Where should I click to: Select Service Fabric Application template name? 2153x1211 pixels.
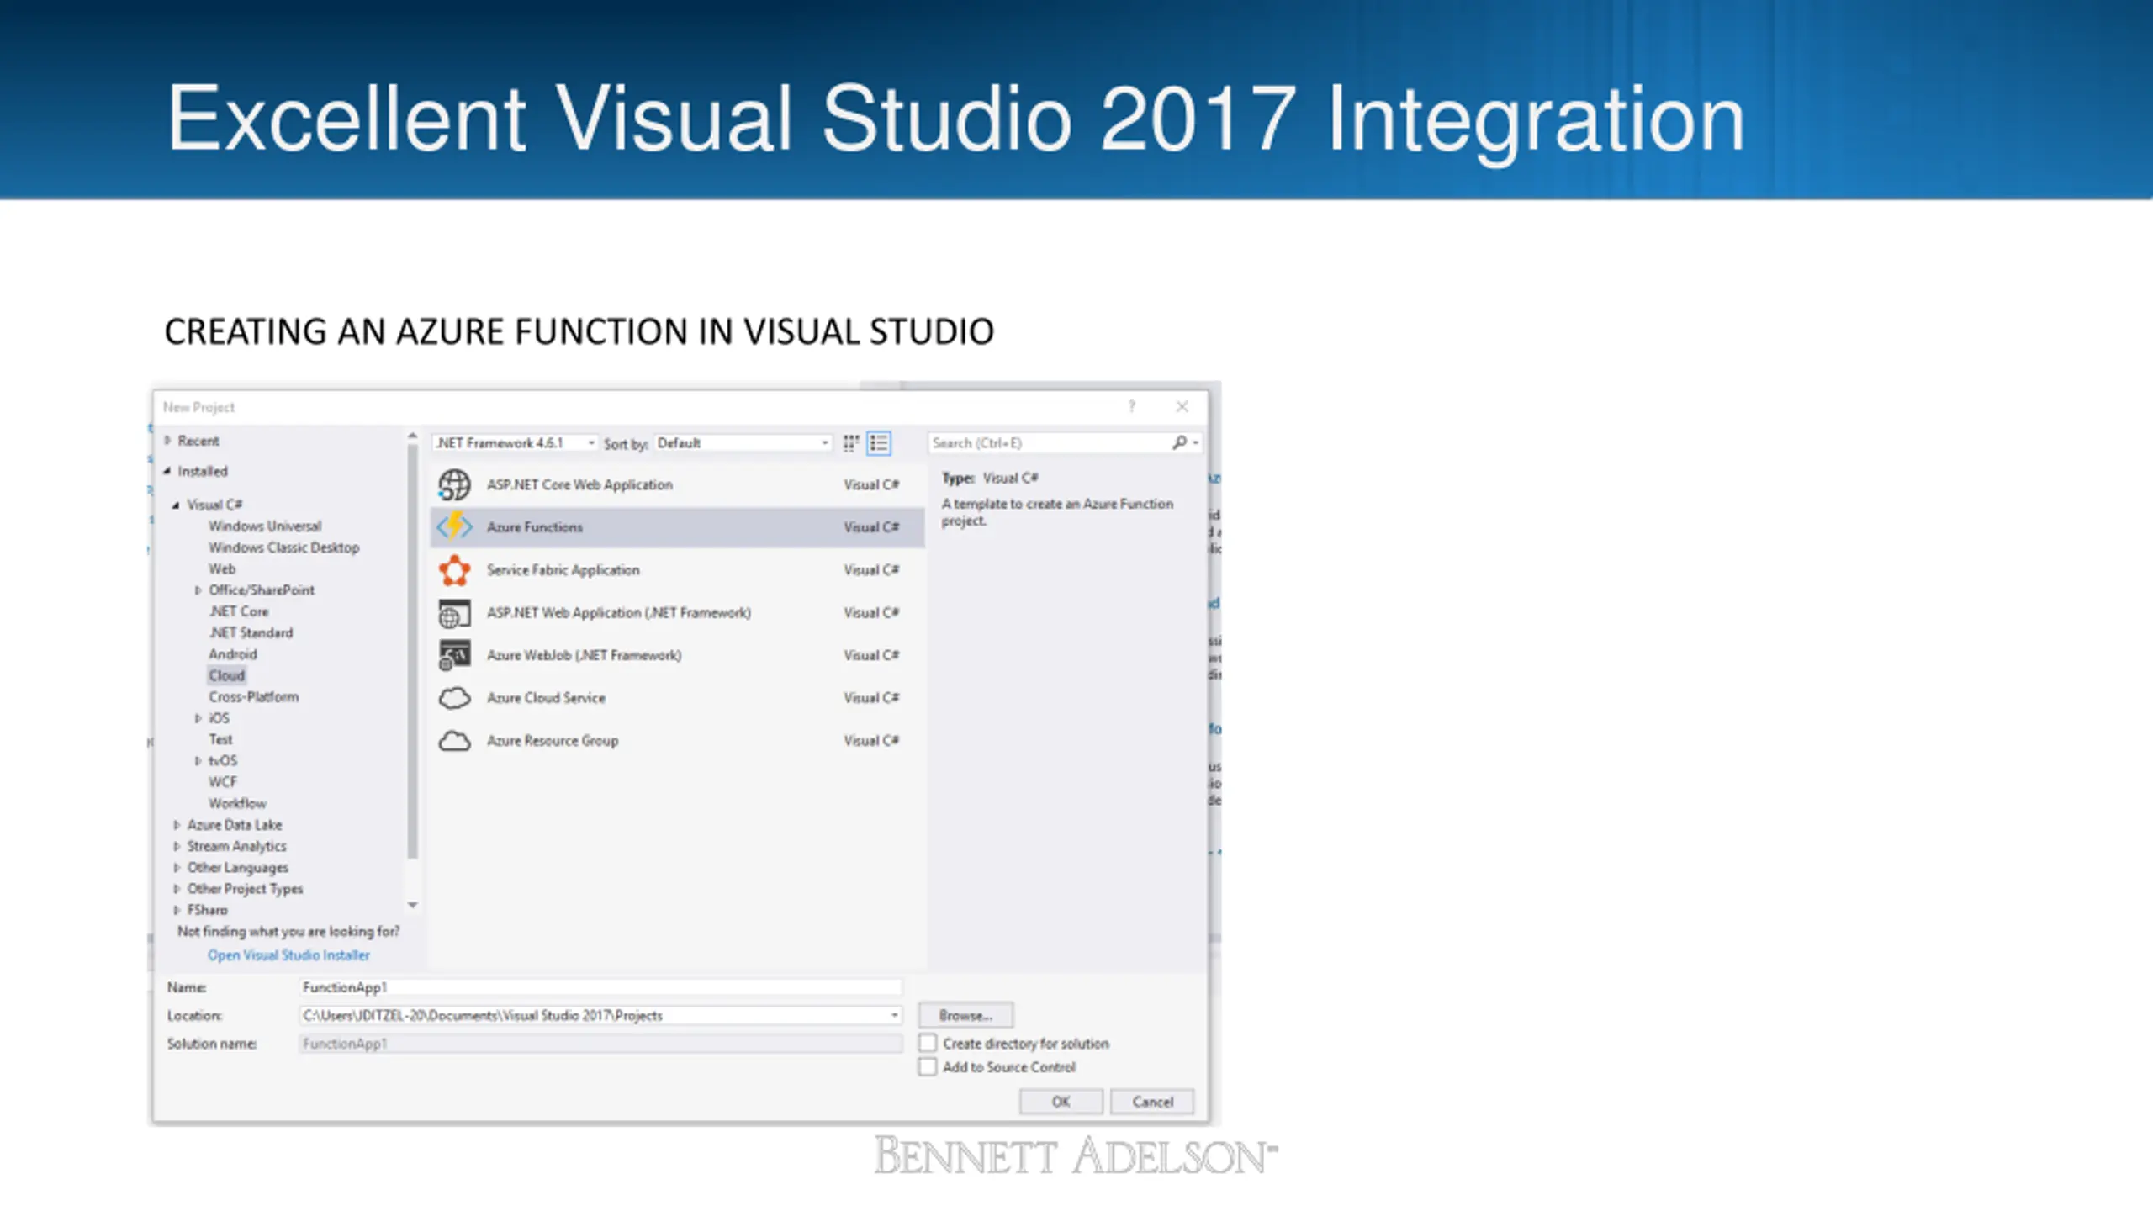pyautogui.click(x=563, y=570)
